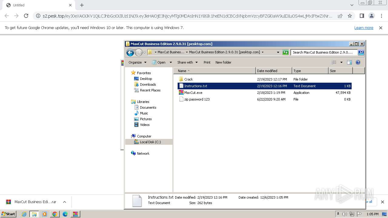The image size is (388, 218).
Task: Bookmark this page with star icon
Action: point(350,16)
